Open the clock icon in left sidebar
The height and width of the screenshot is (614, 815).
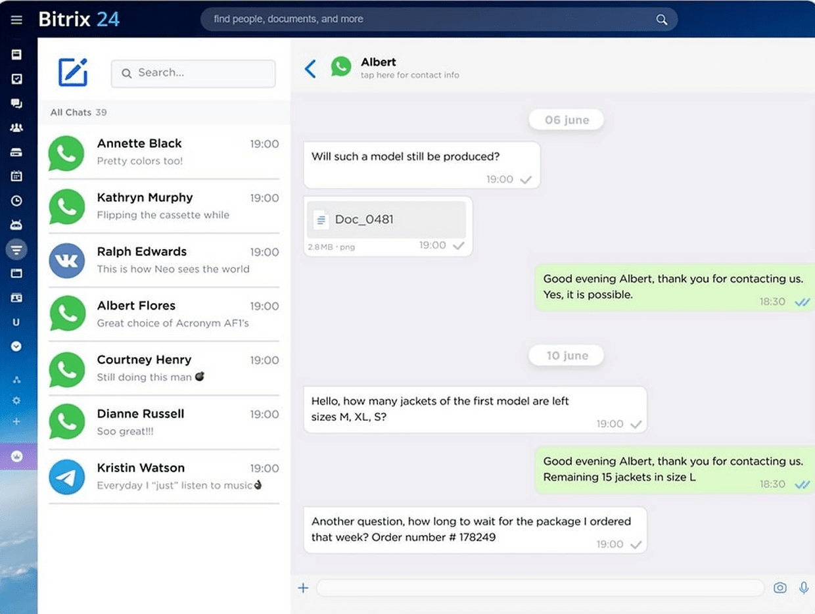[x=16, y=201]
